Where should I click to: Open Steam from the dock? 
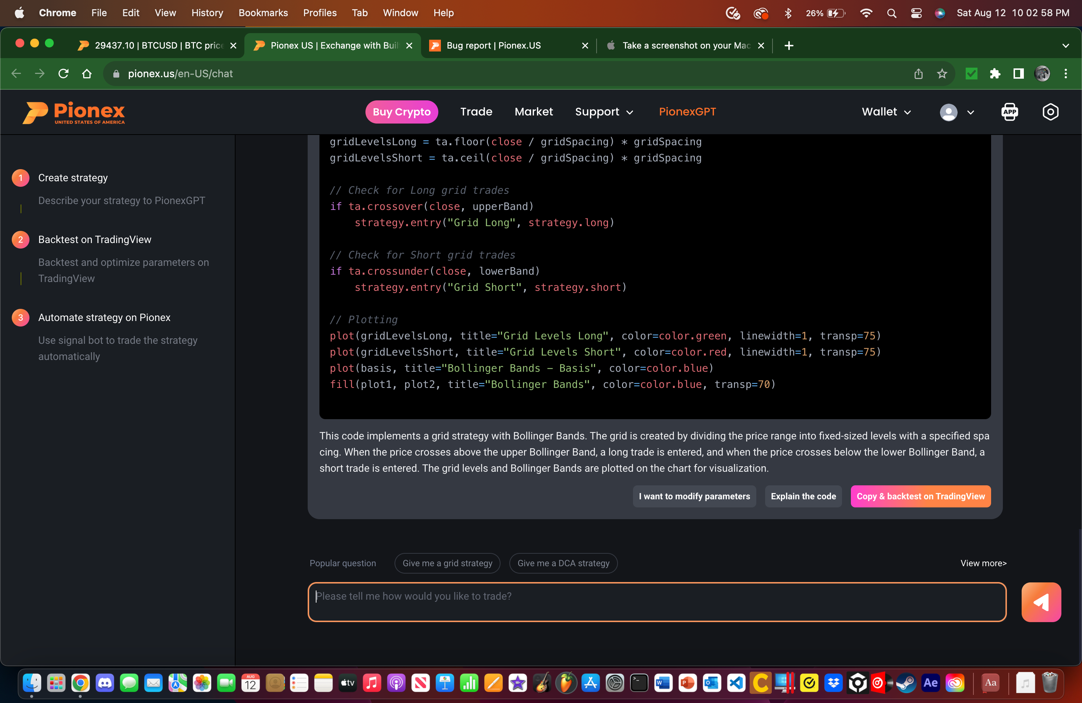point(906,682)
